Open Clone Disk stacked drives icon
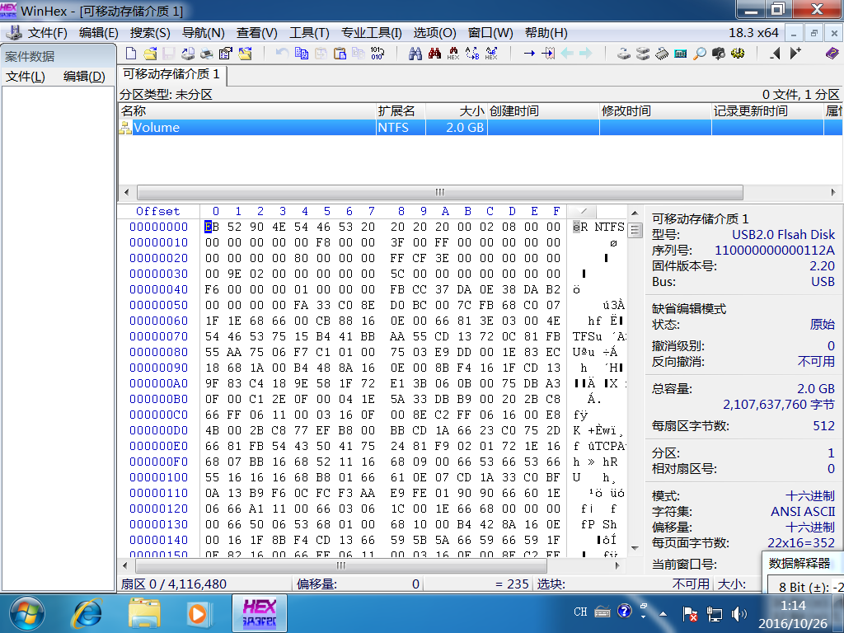The image size is (844, 633). (643, 53)
